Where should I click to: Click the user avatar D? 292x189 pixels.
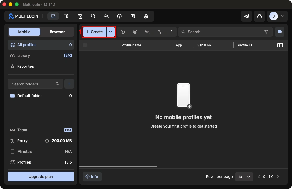[273, 16]
